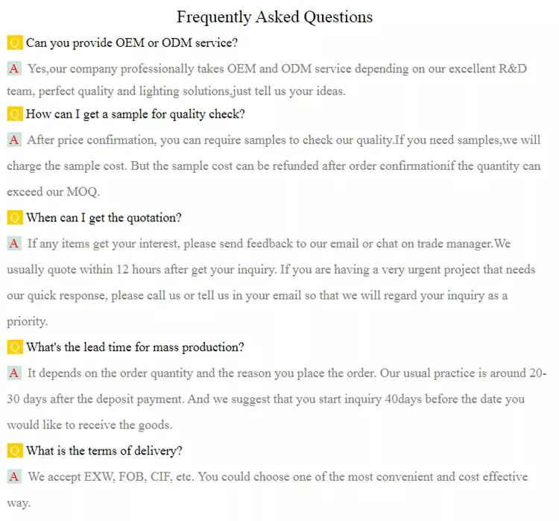
Task: Click "What is the terms of delivery?" text
Action: pyautogui.click(x=104, y=451)
